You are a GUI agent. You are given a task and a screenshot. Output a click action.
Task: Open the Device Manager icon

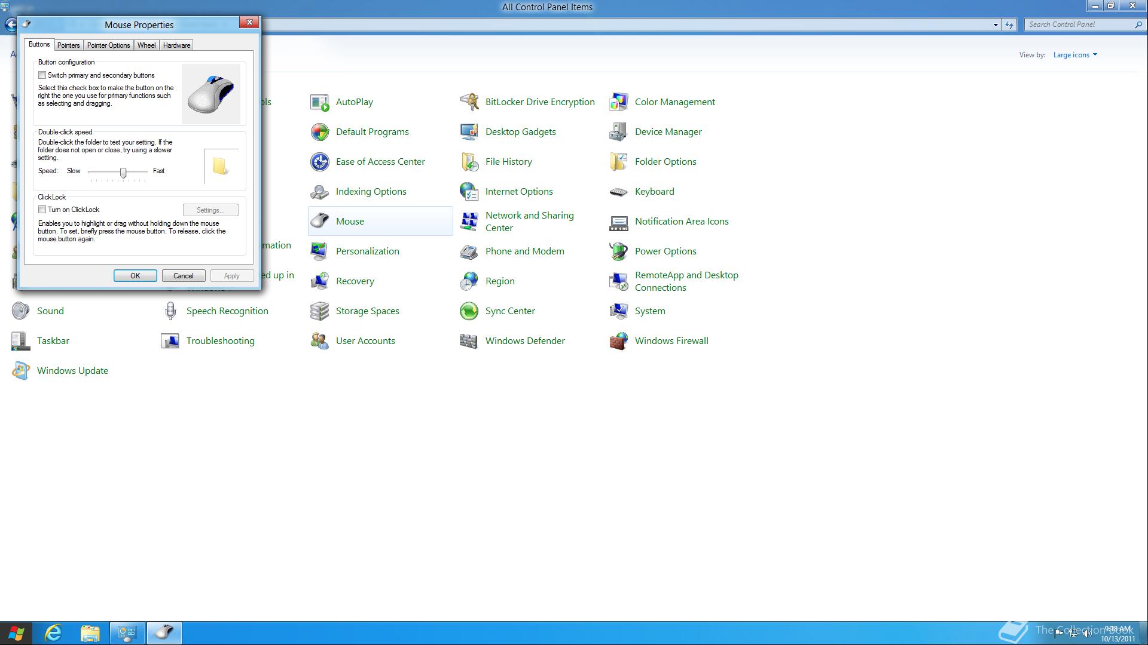coord(619,132)
